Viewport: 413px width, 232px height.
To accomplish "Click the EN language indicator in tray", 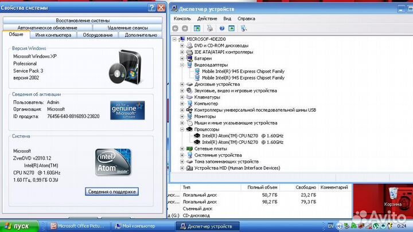I will 330,226.
